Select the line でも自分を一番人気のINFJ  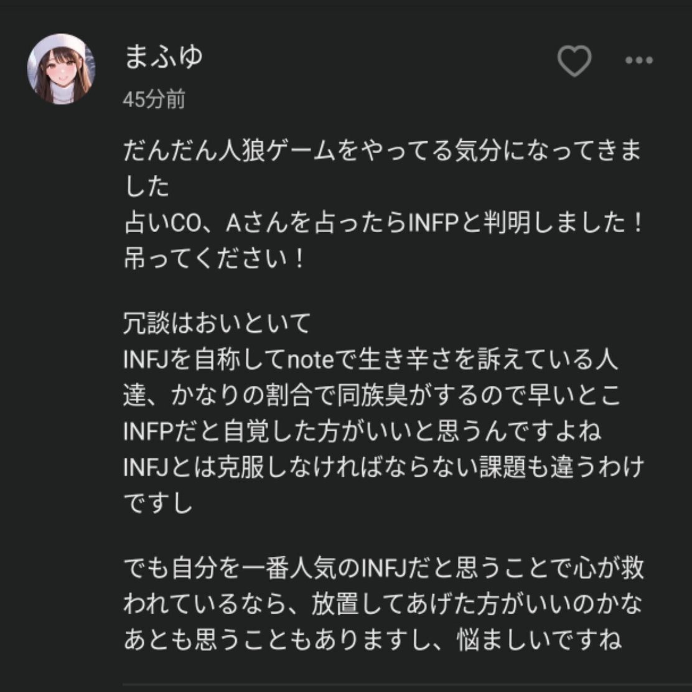383,568
